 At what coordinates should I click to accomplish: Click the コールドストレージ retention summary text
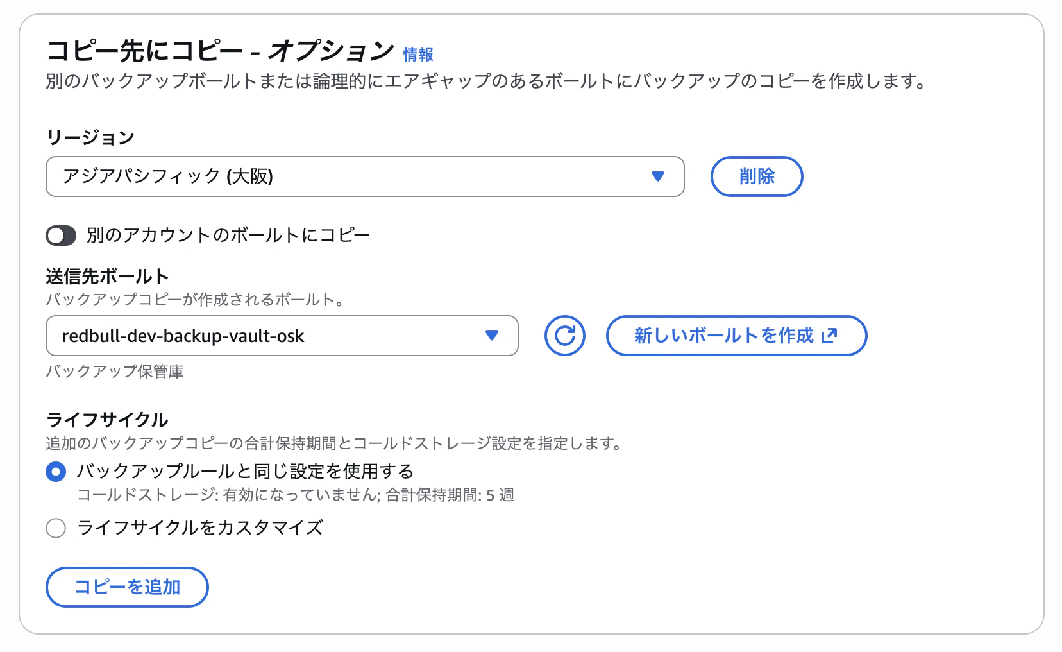(x=296, y=495)
